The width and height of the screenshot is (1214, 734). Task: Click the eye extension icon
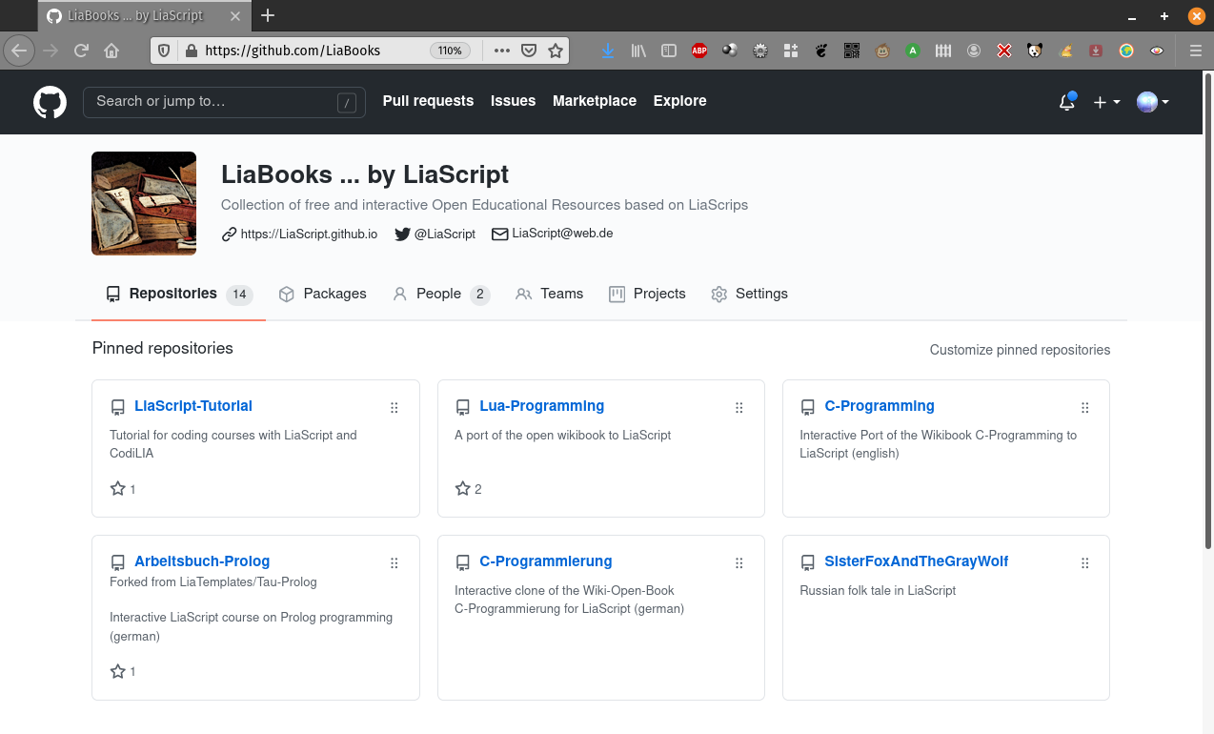1157,51
